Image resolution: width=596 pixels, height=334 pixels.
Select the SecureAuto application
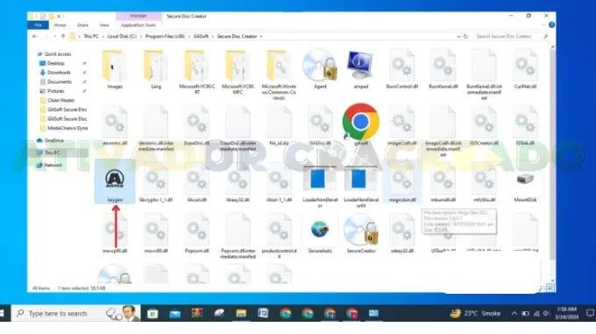[320, 235]
